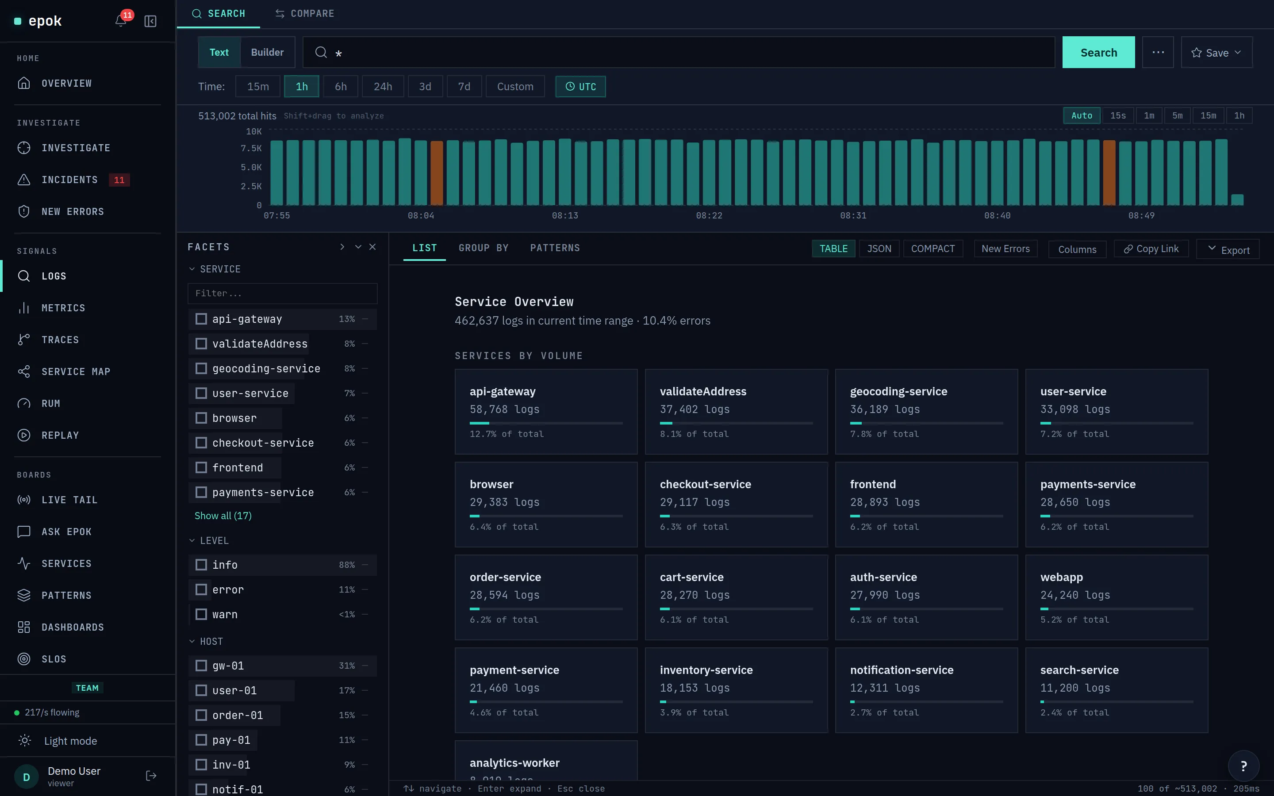Expand all facets right chevron
The image size is (1274, 796).
click(x=342, y=247)
